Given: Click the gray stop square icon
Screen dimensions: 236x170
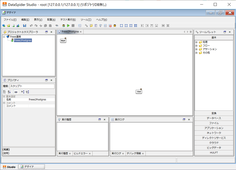Looking at the screenshot, I should [73, 26].
